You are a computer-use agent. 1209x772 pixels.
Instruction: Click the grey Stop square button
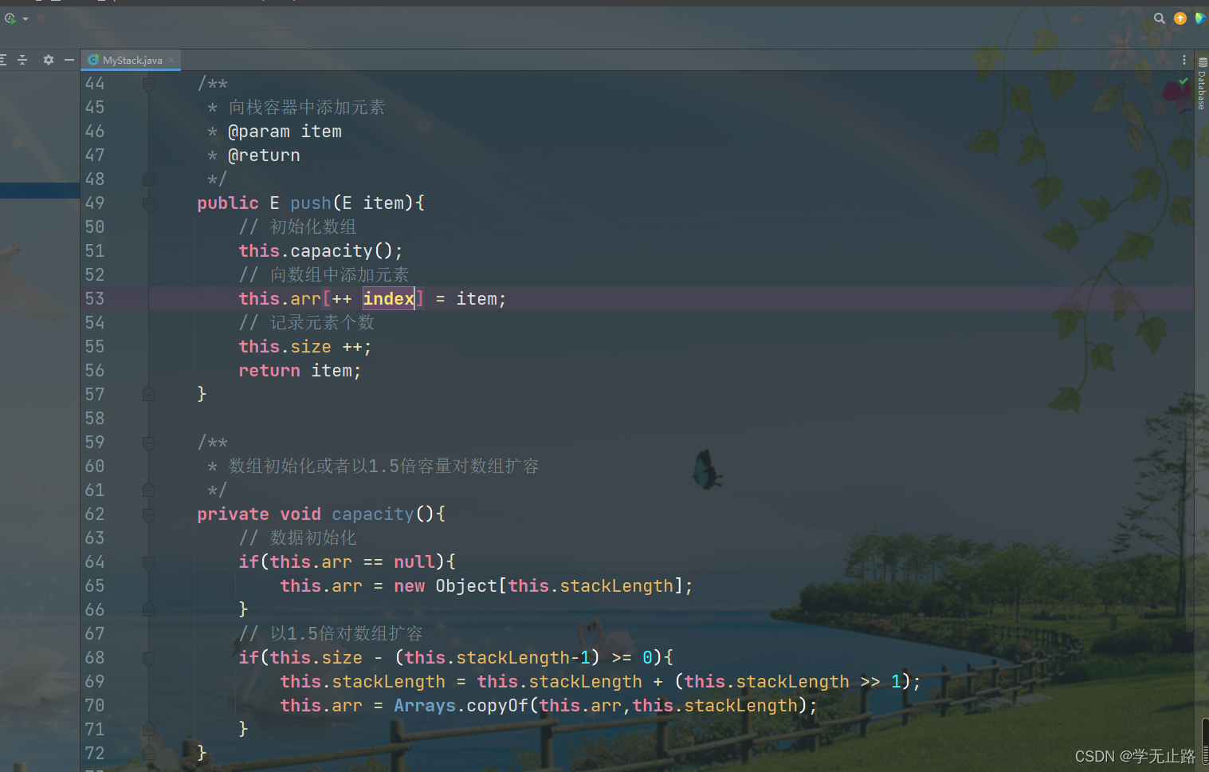click(x=41, y=18)
